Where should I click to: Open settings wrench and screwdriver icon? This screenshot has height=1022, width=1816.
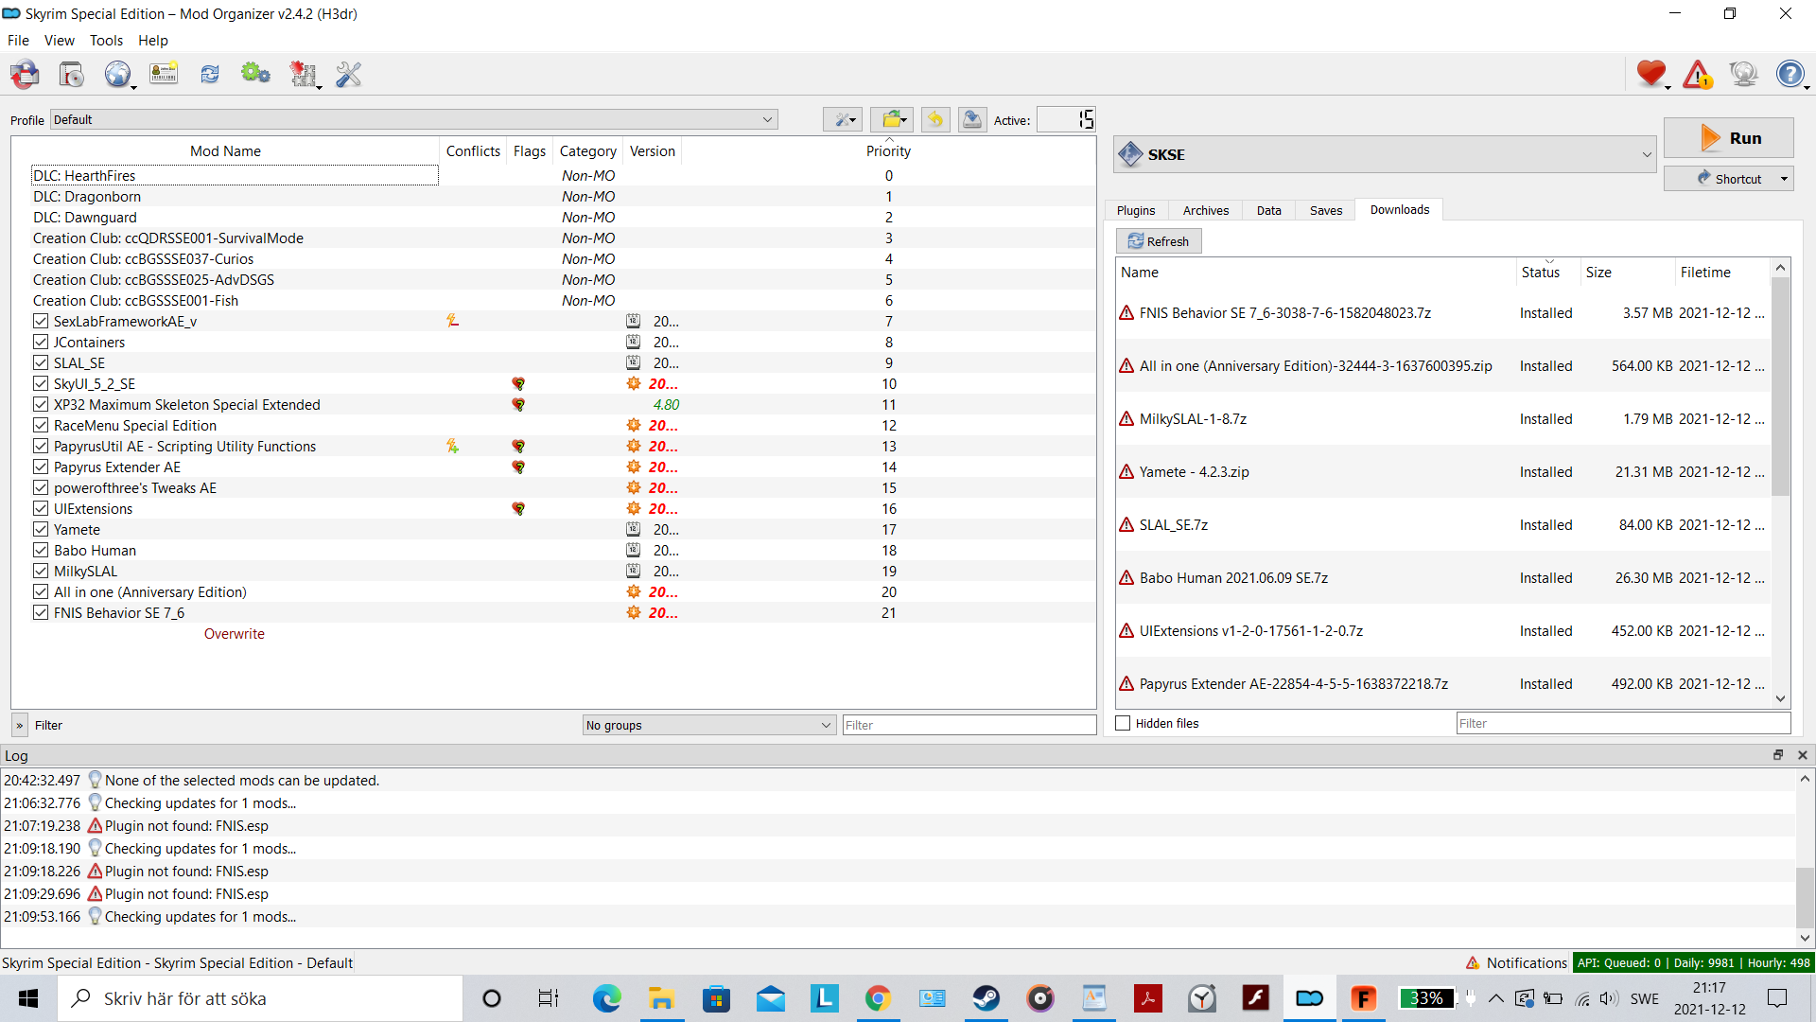[348, 74]
